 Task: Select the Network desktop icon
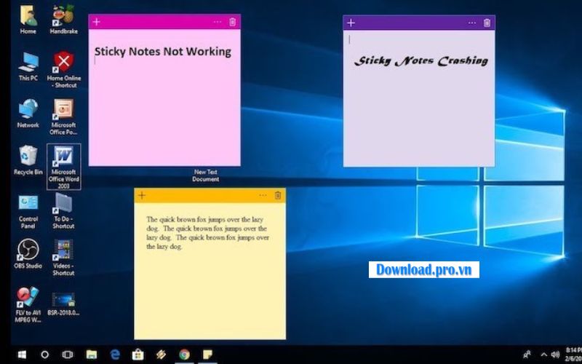coord(28,114)
